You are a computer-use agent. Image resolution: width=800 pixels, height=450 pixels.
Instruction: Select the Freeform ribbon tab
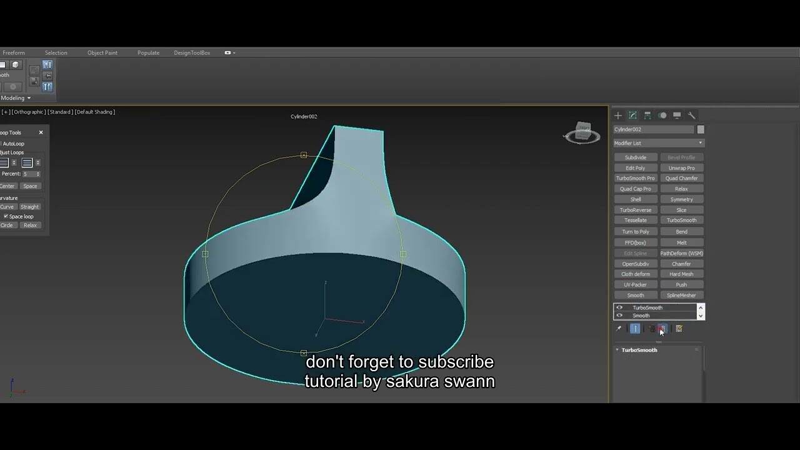(x=14, y=52)
